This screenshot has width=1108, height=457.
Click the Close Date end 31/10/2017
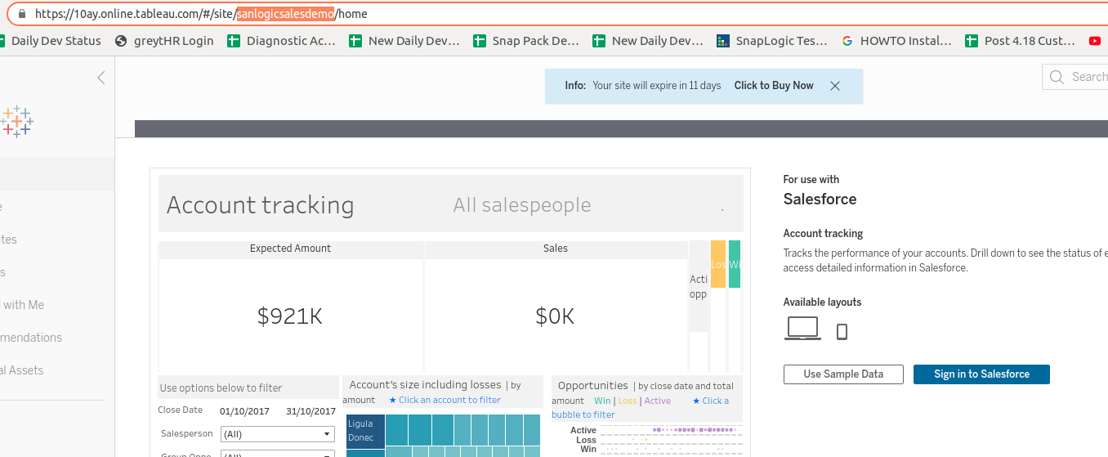tap(311, 411)
